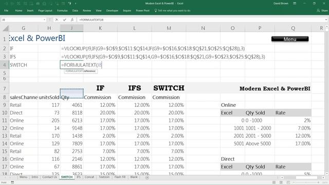Open the Review ribbon tab
Image resolution: width=329 pixels, height=185 pixels.
pyautogui.click(x=87, y=10)
